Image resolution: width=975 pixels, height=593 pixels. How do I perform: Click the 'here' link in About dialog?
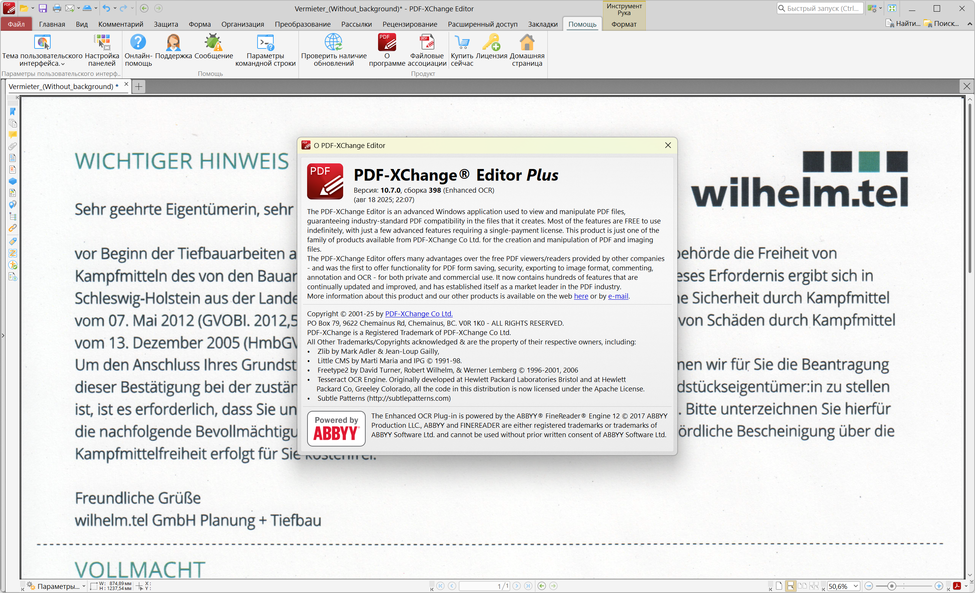coord(581,296)
